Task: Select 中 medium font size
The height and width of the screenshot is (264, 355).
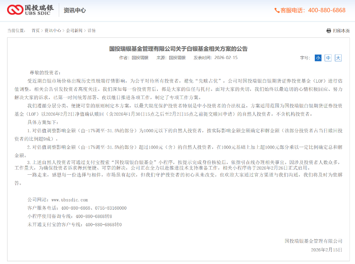Action: [329, 57]
